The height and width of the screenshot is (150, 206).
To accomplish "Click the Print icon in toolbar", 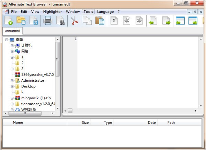I will point(47,21).
